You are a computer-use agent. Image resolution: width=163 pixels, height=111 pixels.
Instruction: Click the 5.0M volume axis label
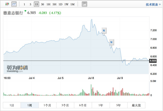[x=153, y=81]
